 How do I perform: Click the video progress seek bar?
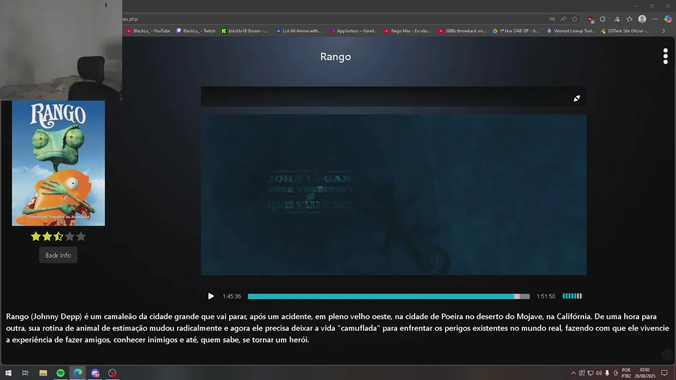point(389,297)
